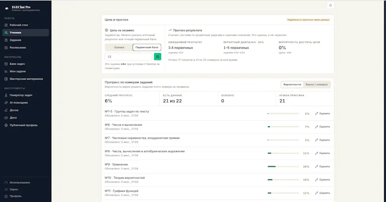Click pencil icon in №11 Графики функций row

point(317,193)
